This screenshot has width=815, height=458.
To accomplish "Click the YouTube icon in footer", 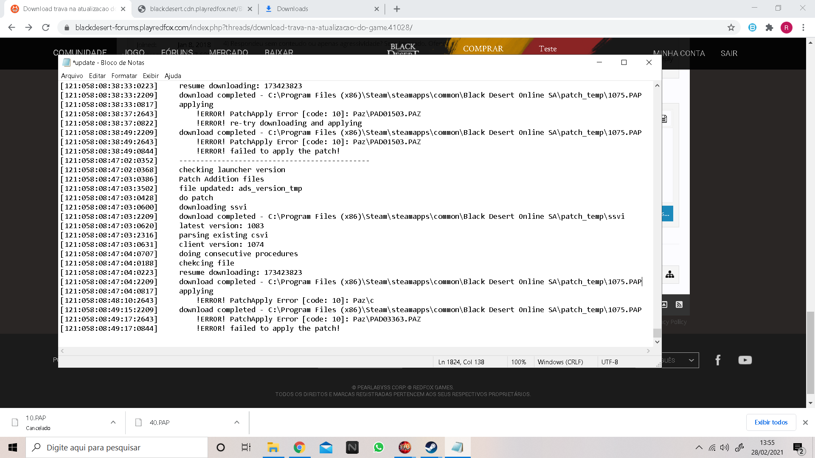I will point(745,360).
